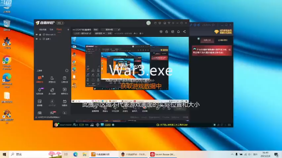
Task: Open the shop icon above the preview
Action: pyautogui.click(x=161, y=32)
